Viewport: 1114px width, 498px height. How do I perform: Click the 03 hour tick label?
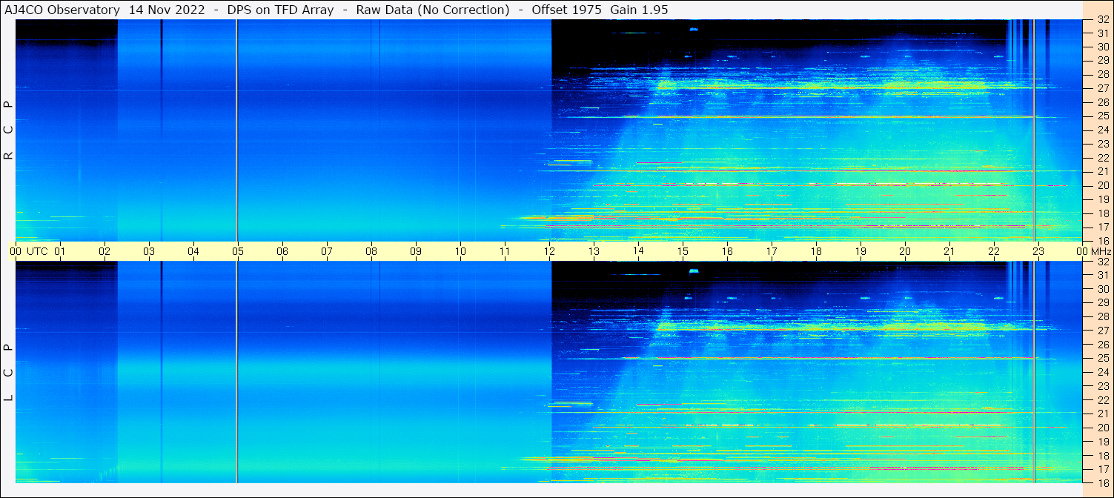(149, 251)
